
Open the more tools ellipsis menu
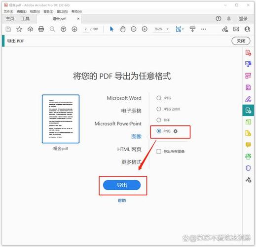tap(203, 29)
